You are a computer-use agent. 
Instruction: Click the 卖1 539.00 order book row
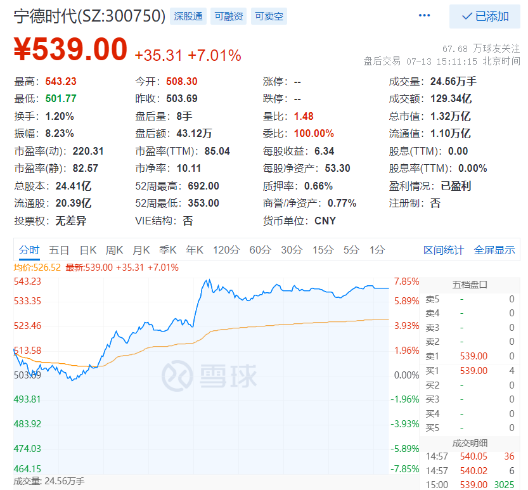point(470,356)
